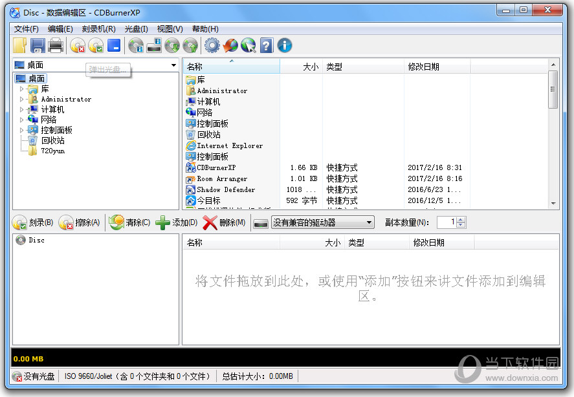
Task: Open the 文件(F) menu
Action: coord(27,29)
